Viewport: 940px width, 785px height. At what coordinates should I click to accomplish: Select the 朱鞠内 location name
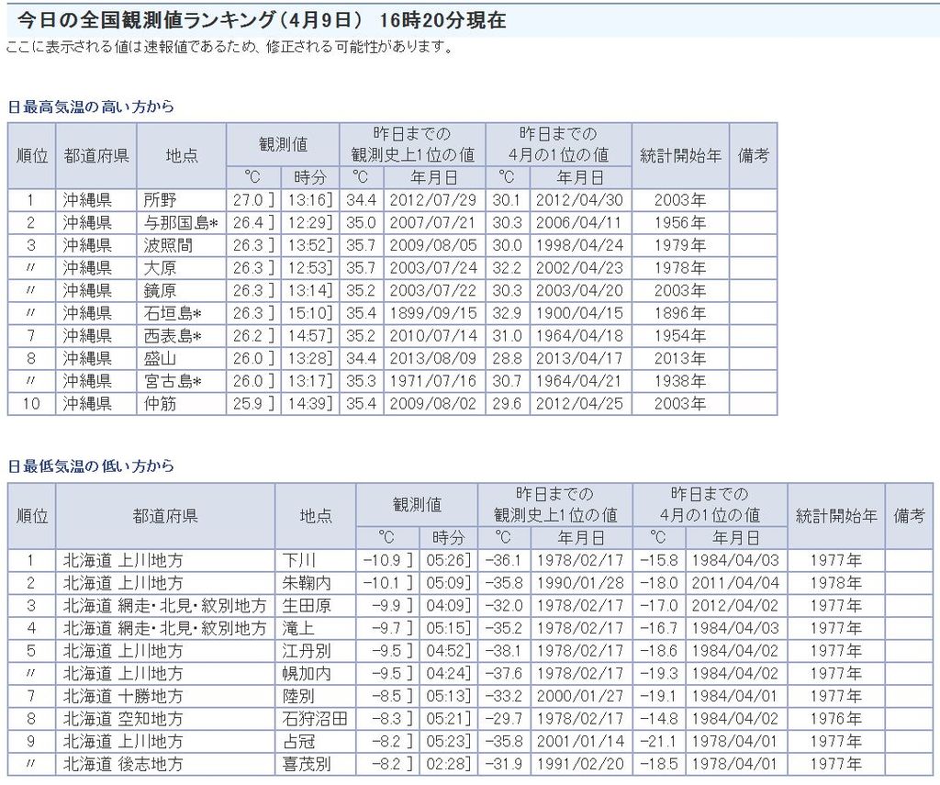coord(305,583)
